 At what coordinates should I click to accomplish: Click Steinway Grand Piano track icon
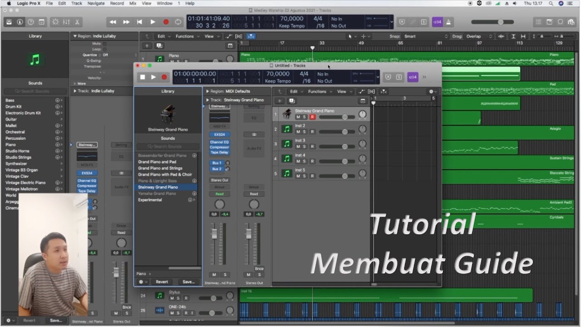(x=286, y=114)
